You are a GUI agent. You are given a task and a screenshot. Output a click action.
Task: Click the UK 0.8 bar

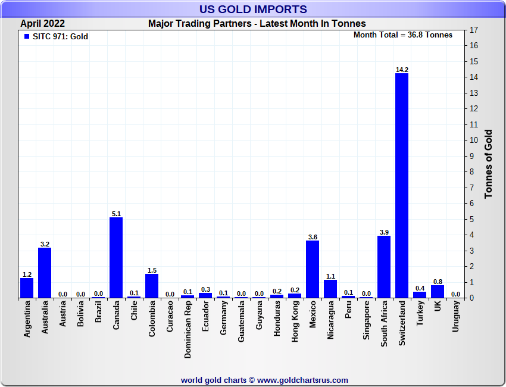[438, 291]
